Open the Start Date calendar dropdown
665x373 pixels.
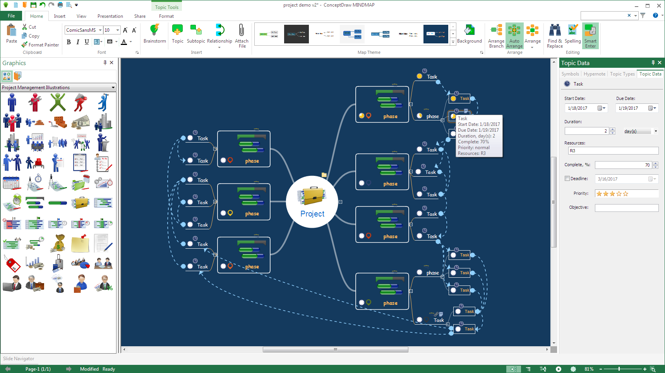pyautogui.click(x=602, y=108)
